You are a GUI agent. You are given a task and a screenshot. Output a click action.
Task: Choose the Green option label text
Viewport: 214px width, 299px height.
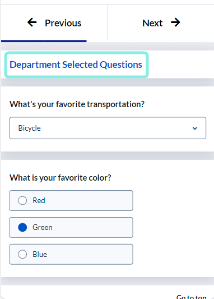point(43,228)
